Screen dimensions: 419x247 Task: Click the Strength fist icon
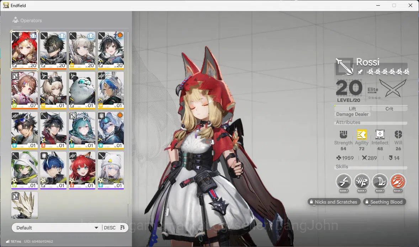pos(343,135)
